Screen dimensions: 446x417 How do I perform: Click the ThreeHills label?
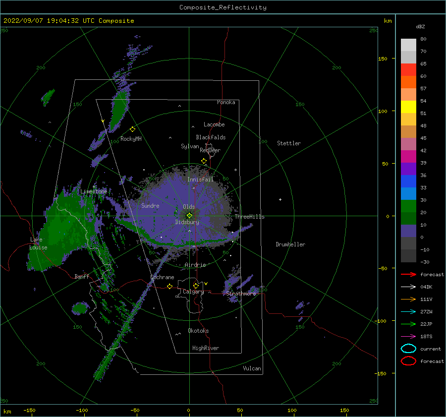click(249, 217)
